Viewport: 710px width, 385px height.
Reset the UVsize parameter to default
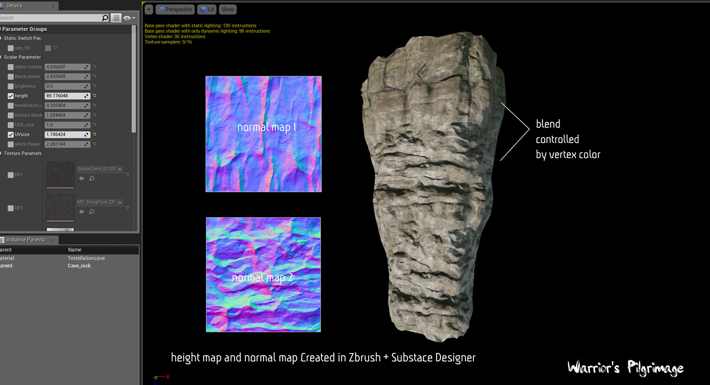point(95,134)
